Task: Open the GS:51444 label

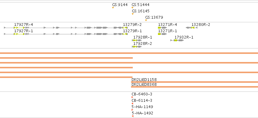Action: click(x=140, y=5)
